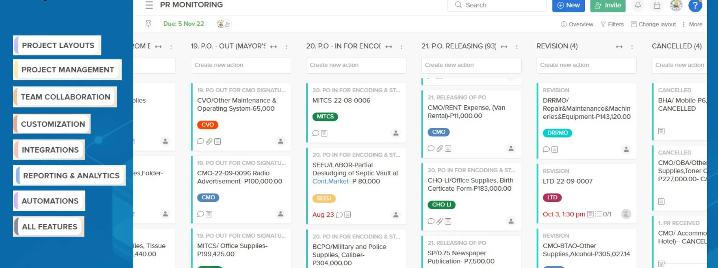Open attachment icon on CHO-LI/Office Supplies card
This screenshot has height=268, width=718.
click(x=439, y=221)
